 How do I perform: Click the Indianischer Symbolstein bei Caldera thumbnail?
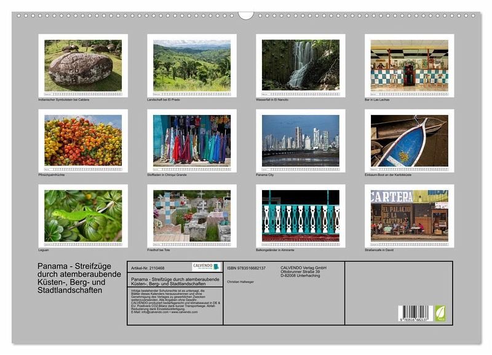[83, 66]
